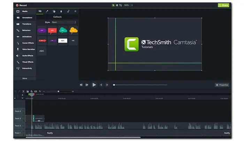Choose the yellow thought cloud callout
This screenshot has height=141, width=244.
tap(73, 30)
